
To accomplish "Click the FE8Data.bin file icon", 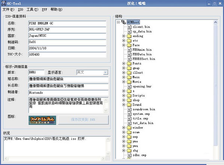I will (x=129, y=54).
